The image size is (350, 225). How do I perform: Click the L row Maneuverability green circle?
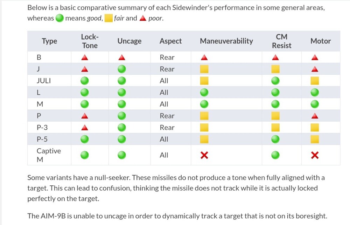204,93
